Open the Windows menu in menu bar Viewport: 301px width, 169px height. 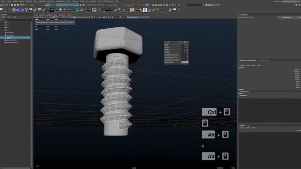pos(28,1)
